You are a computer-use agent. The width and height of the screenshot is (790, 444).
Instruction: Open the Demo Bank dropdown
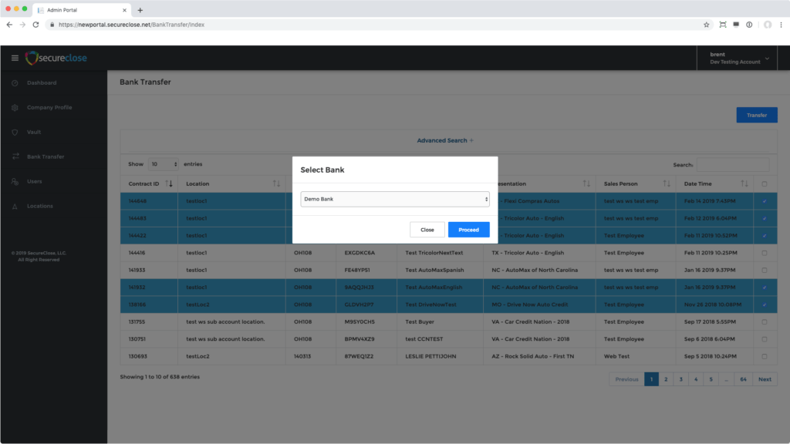click(x=395, y=199)
